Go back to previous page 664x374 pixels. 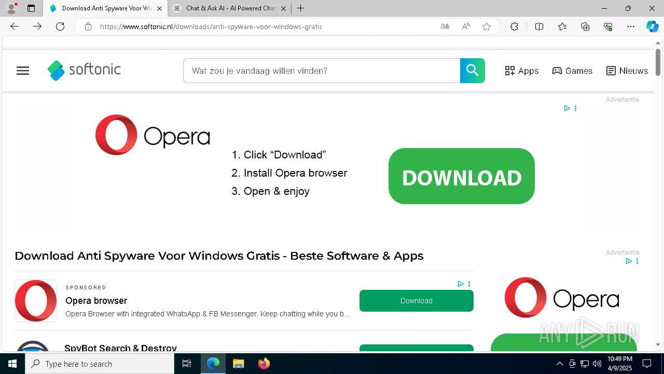pyautogui.click(x=15, y=26)
